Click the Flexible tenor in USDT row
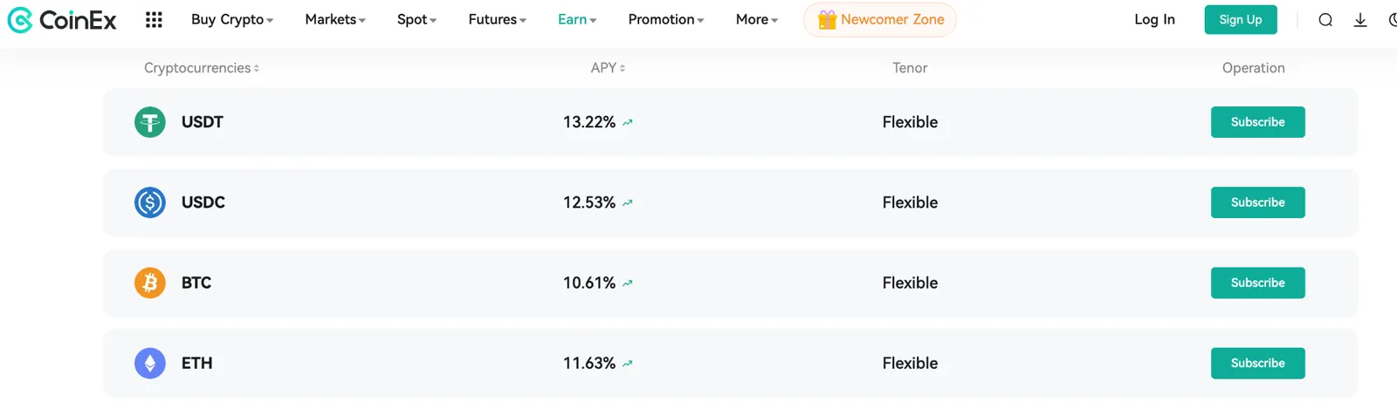Image resolution: width=1397 pixels, height=403 pixels. pyautogui.click(x=910, y=122)
